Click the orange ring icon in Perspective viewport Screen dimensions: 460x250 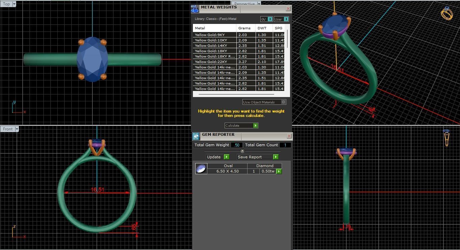(447, 13)
